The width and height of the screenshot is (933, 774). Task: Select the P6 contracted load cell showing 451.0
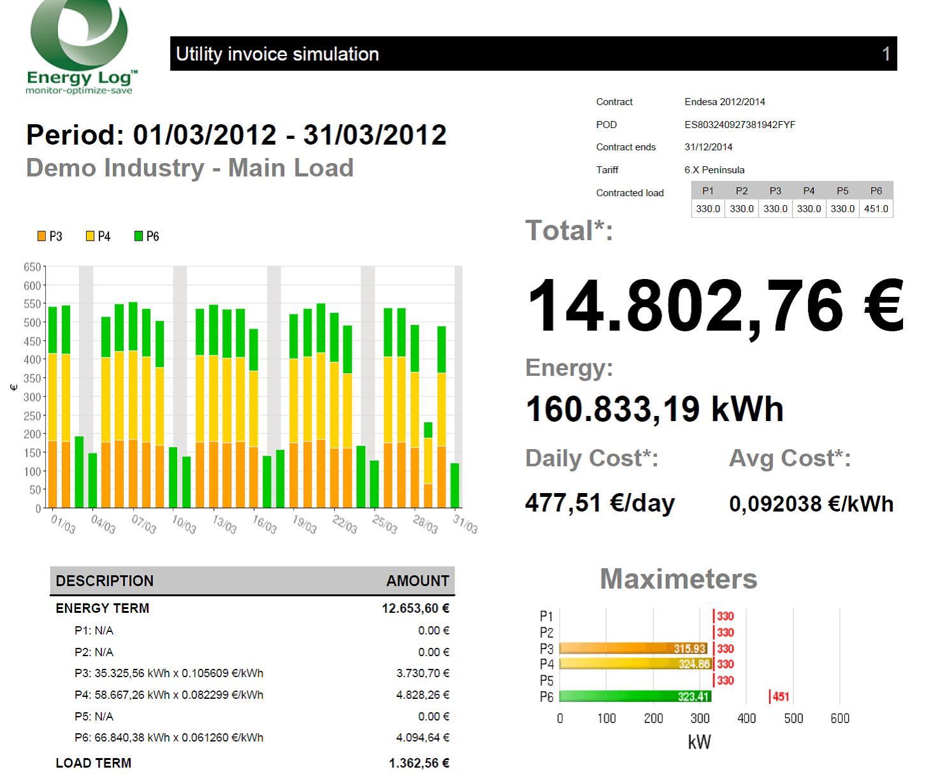876,208
